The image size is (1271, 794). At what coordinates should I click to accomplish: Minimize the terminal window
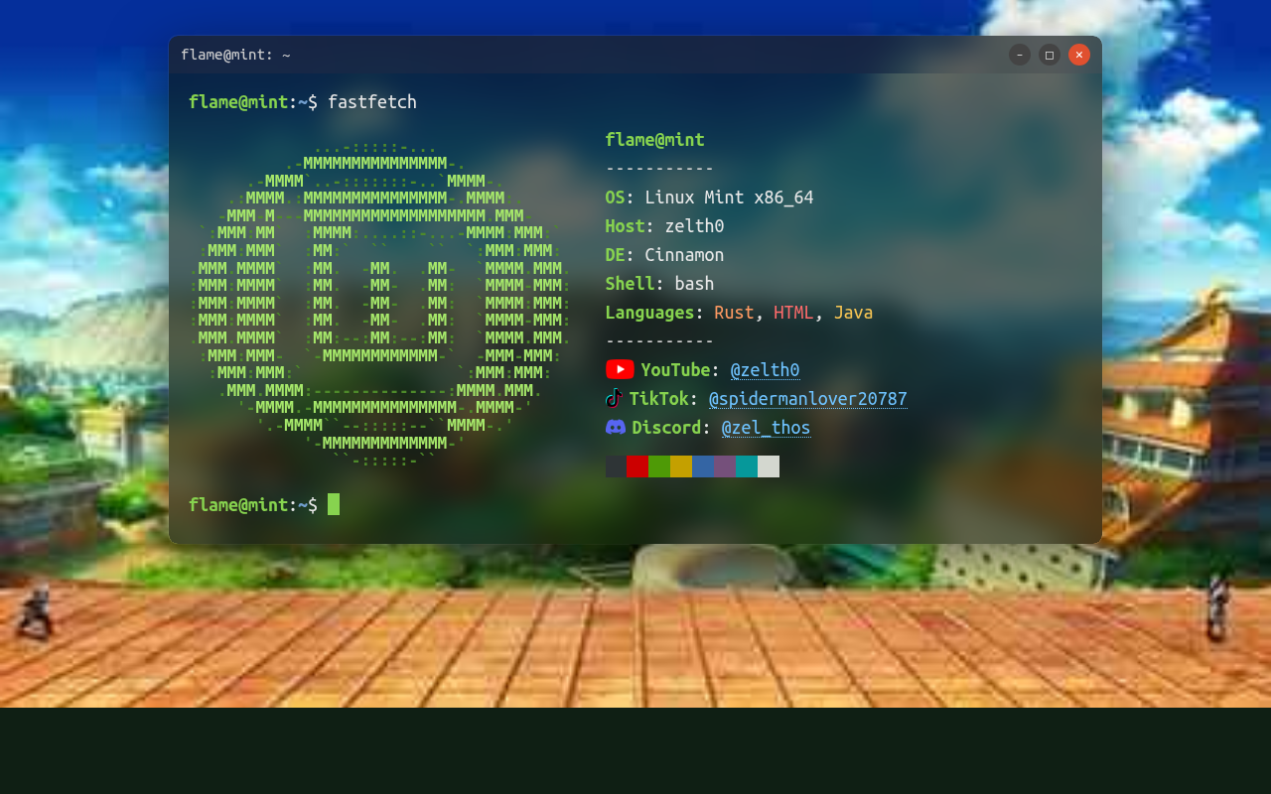coord(1020,55)
